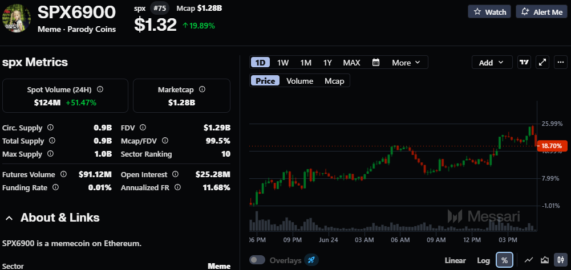Viewport: 571px width, 270px height.
Task: Click the Watch star button
Action: (489, 11)
